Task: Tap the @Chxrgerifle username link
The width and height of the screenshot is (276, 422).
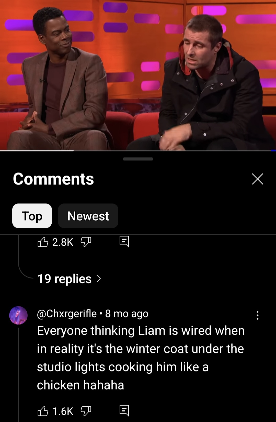Action: click(67, 314)
